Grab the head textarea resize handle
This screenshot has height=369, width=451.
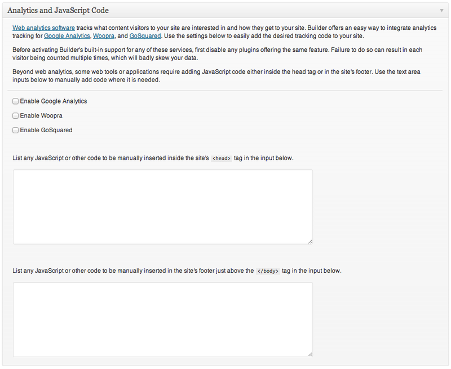pyautogui.click(x=310, y=242)
